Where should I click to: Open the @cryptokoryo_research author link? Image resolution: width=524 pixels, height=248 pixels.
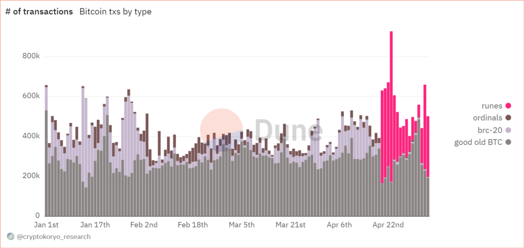tap(53, 237)
